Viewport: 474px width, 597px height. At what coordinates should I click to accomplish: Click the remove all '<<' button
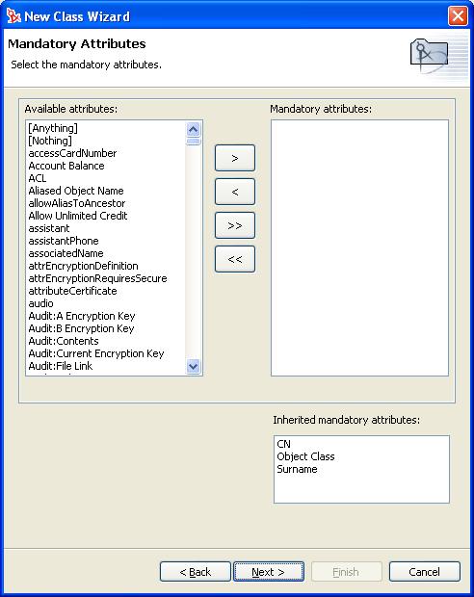point(235,259)
